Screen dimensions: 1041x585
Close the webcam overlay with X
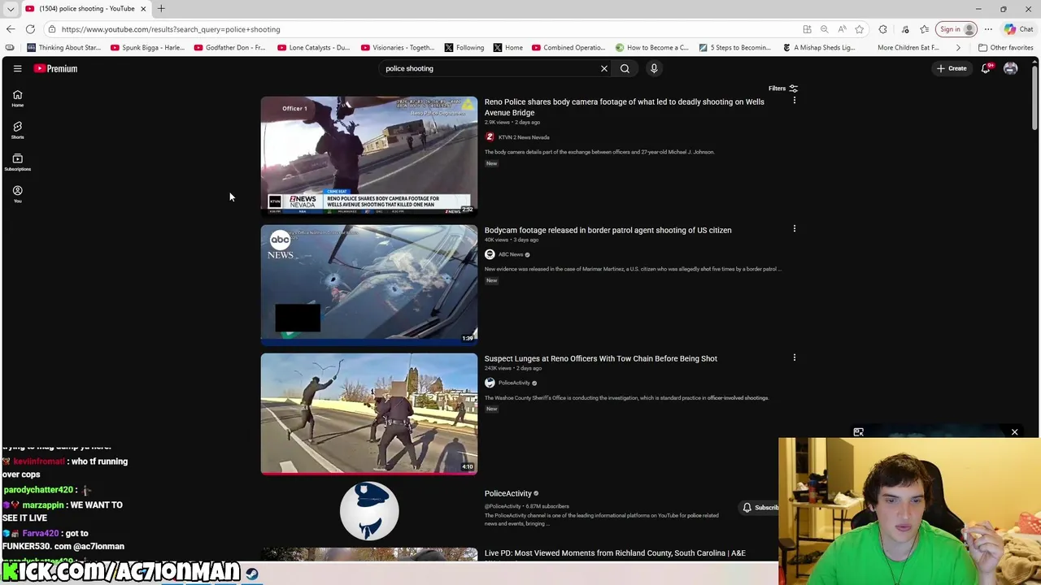[x=1014, y=432]
